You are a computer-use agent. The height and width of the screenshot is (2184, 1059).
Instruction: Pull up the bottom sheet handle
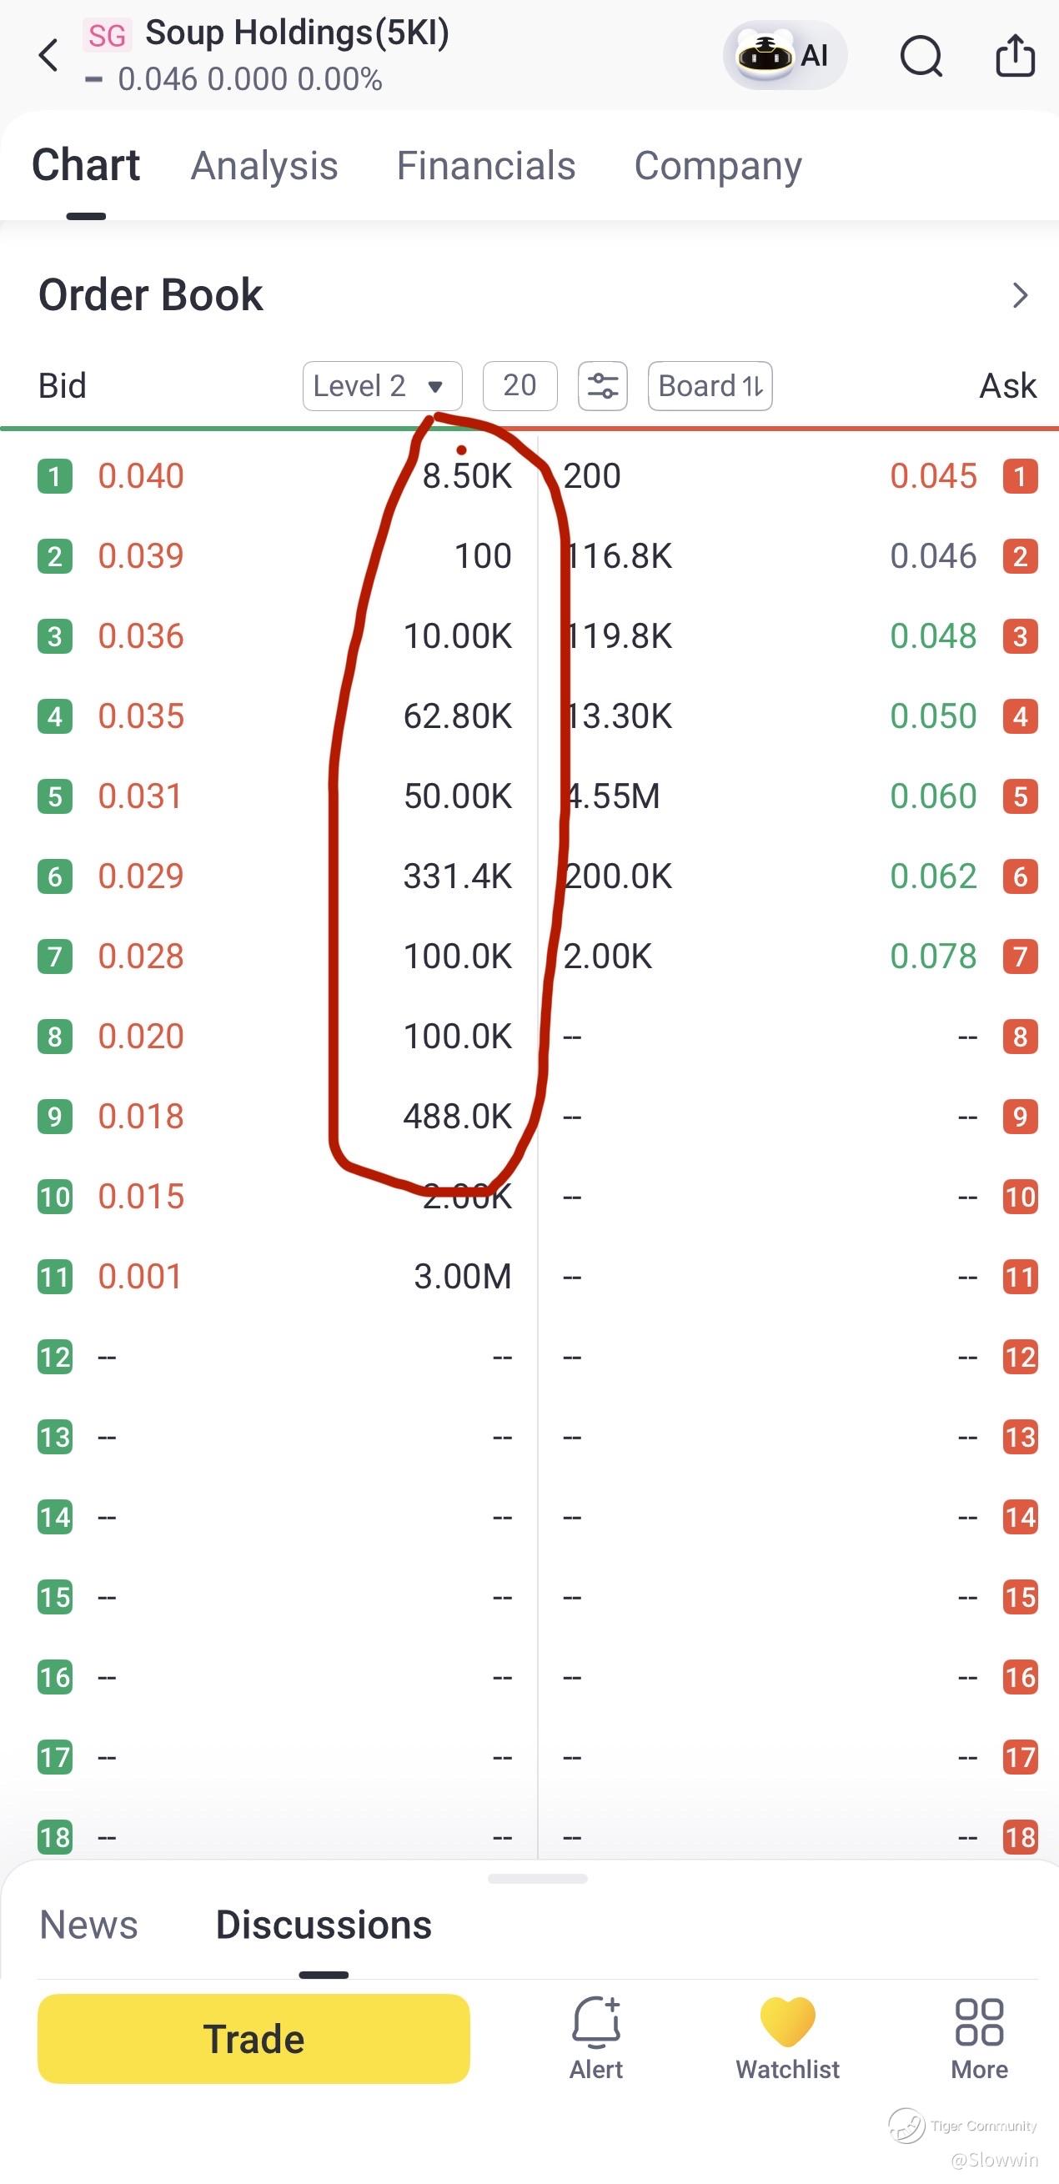point(538,1879)
